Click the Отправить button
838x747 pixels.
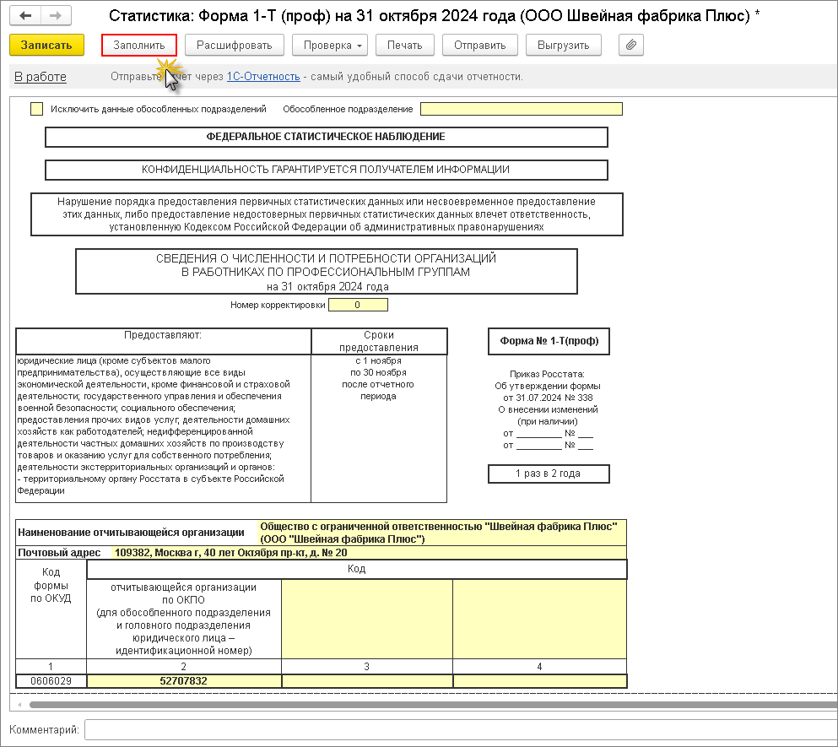point(480,45)
